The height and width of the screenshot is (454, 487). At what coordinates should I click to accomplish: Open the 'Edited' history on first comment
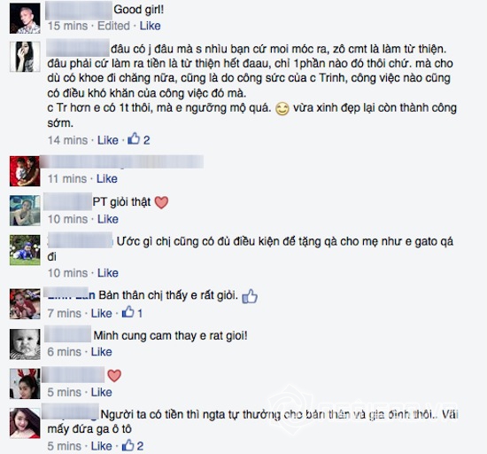click(x=113, y=26)
